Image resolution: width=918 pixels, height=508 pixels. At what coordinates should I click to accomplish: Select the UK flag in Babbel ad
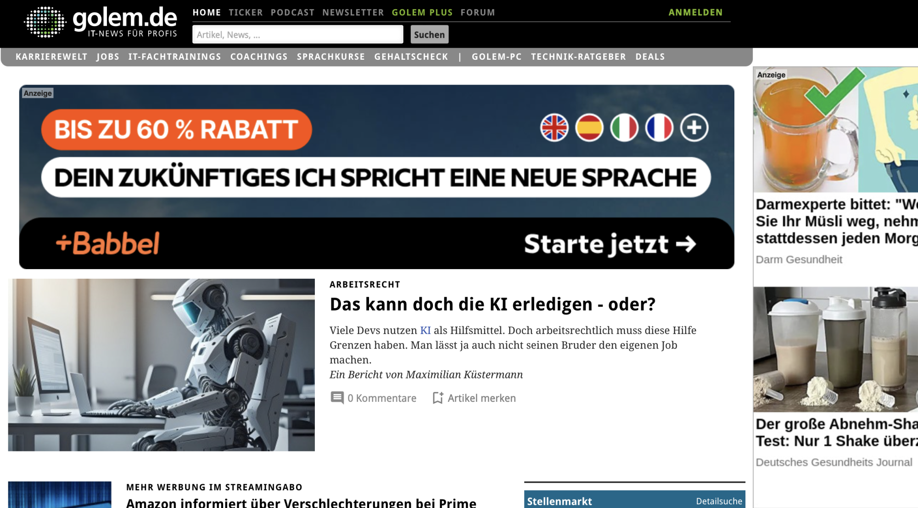pos(554,128)
